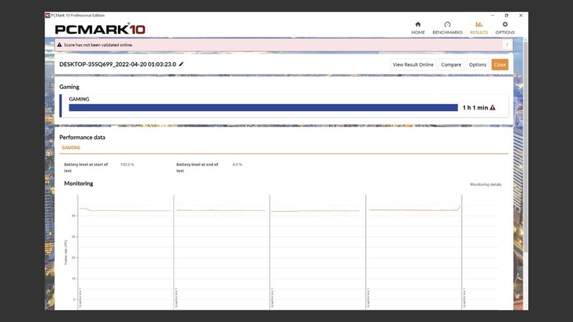Click the PCMark 10 logo
Image resolution: width=573 pixels, height=322 pixels.
pyautogui.click(x=100, y=29)
